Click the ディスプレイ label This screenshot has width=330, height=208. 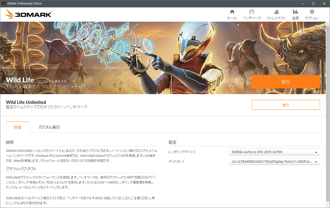coord(176,162)
